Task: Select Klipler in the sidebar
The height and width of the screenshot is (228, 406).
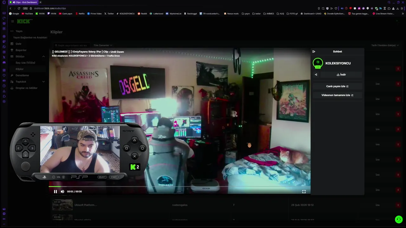Action: pyautogui.click(x=20, y=69)
